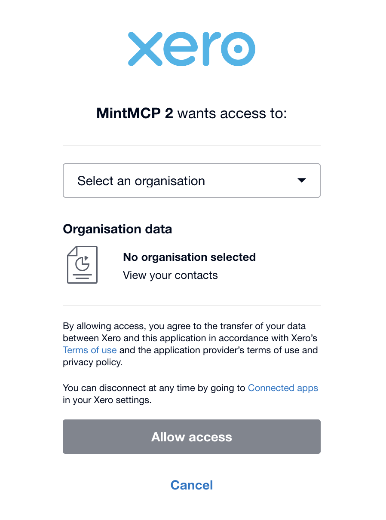Open the Select an organisation dropdown
Image resolution: width=386 pixels, height=520 pixels.
pos(192,180)
